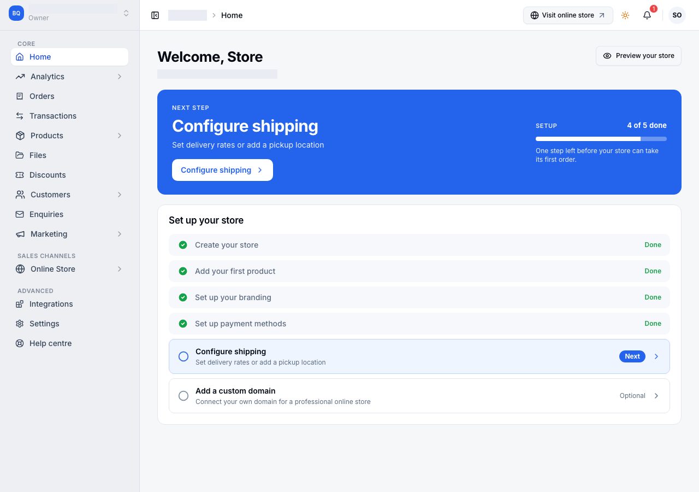The width and height of the screenshot is (699, 492).
Task: Click green check beside Set up payment methods
Action: click(183, 324)
